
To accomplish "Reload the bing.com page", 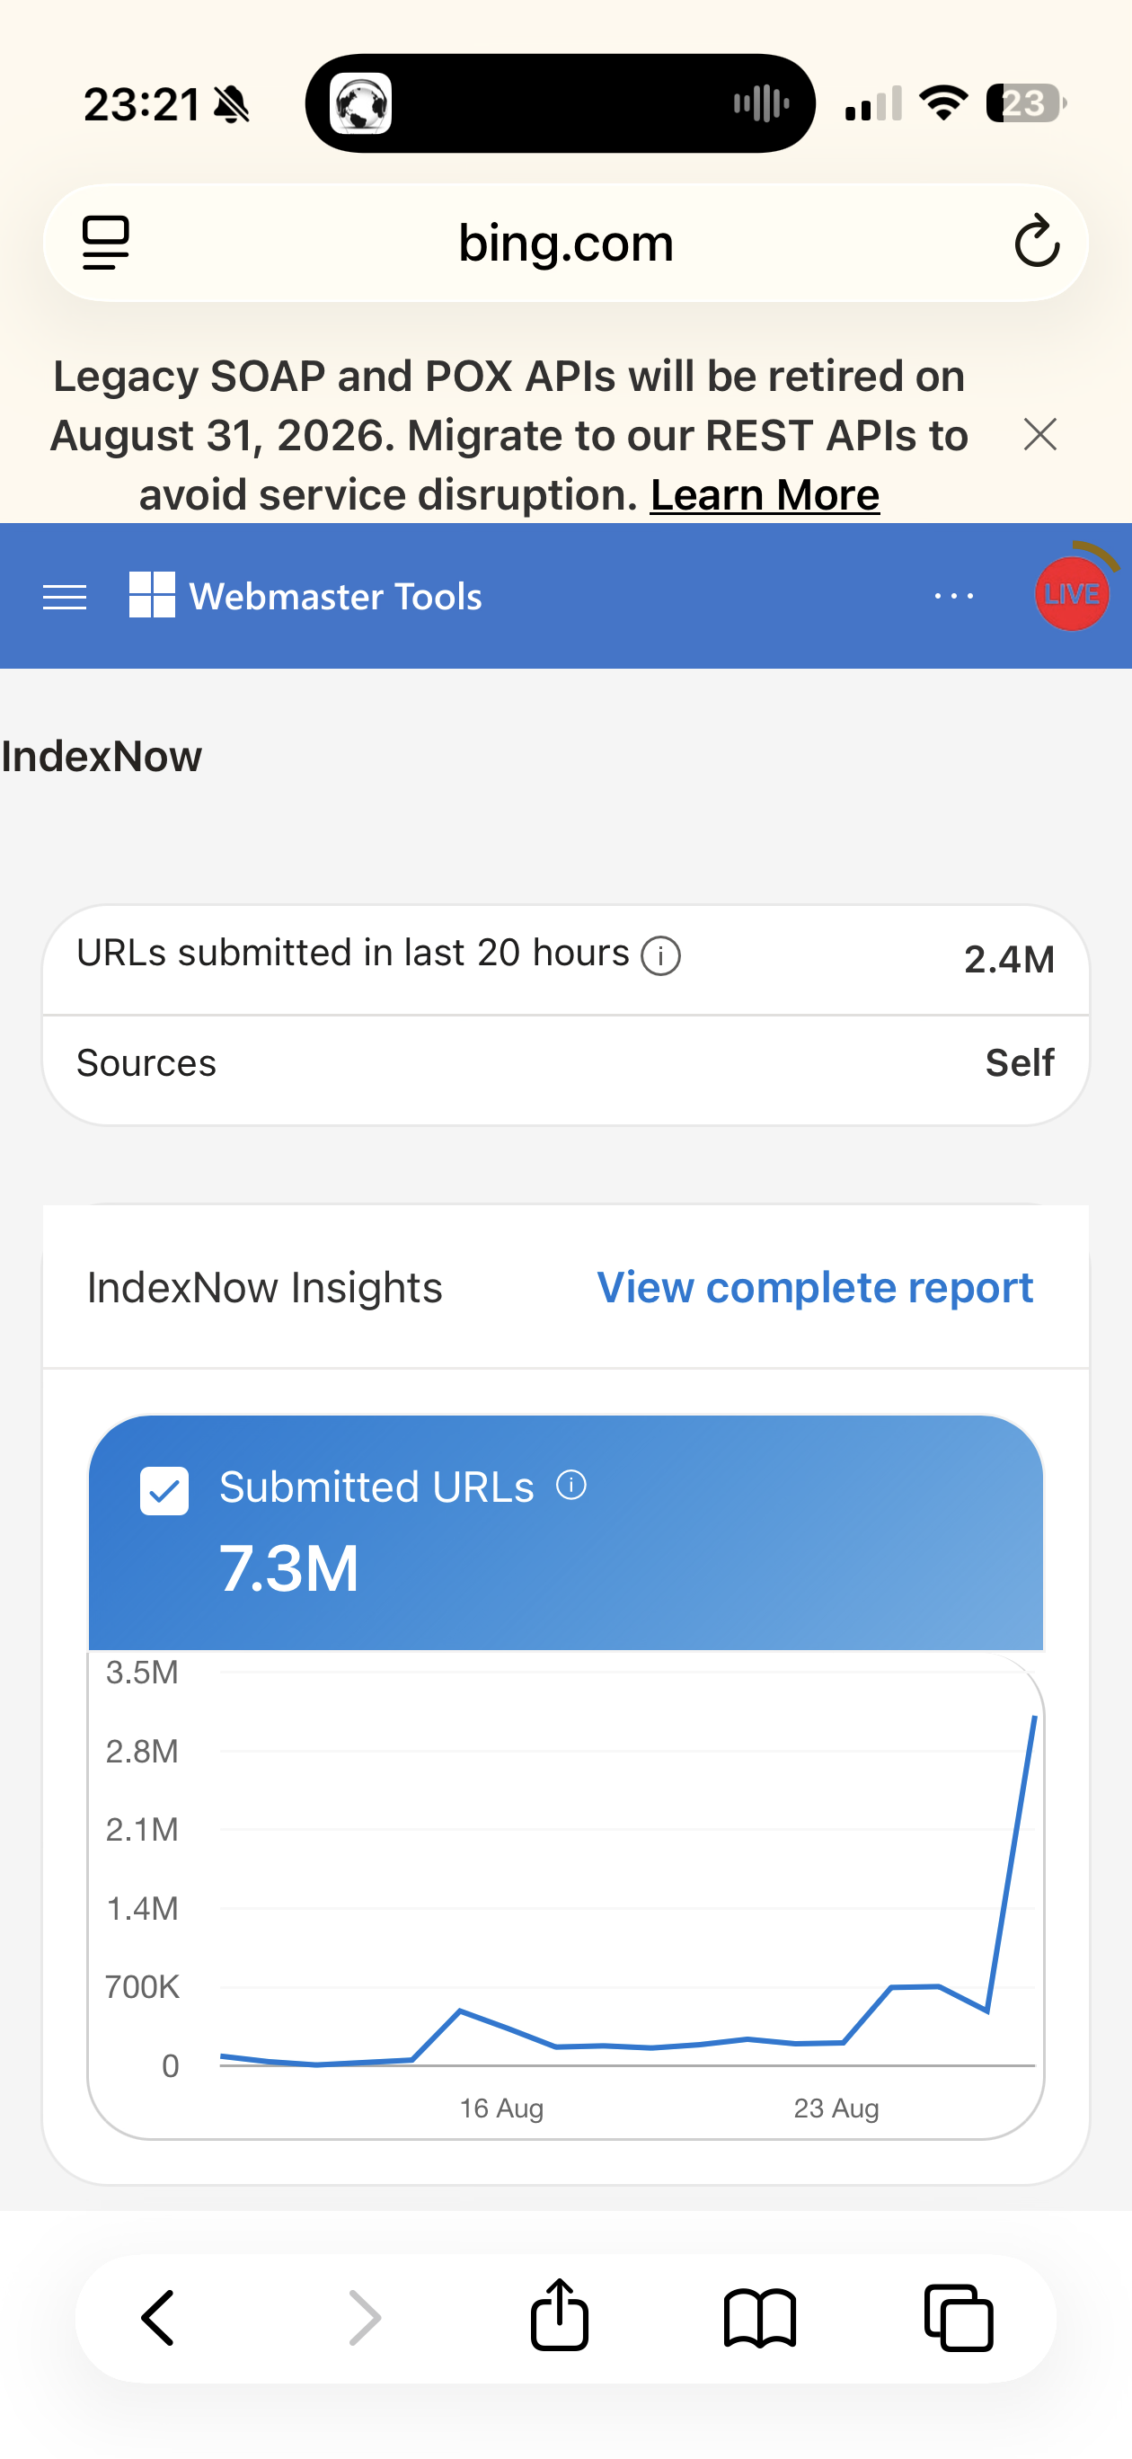I will [1037, 242].
